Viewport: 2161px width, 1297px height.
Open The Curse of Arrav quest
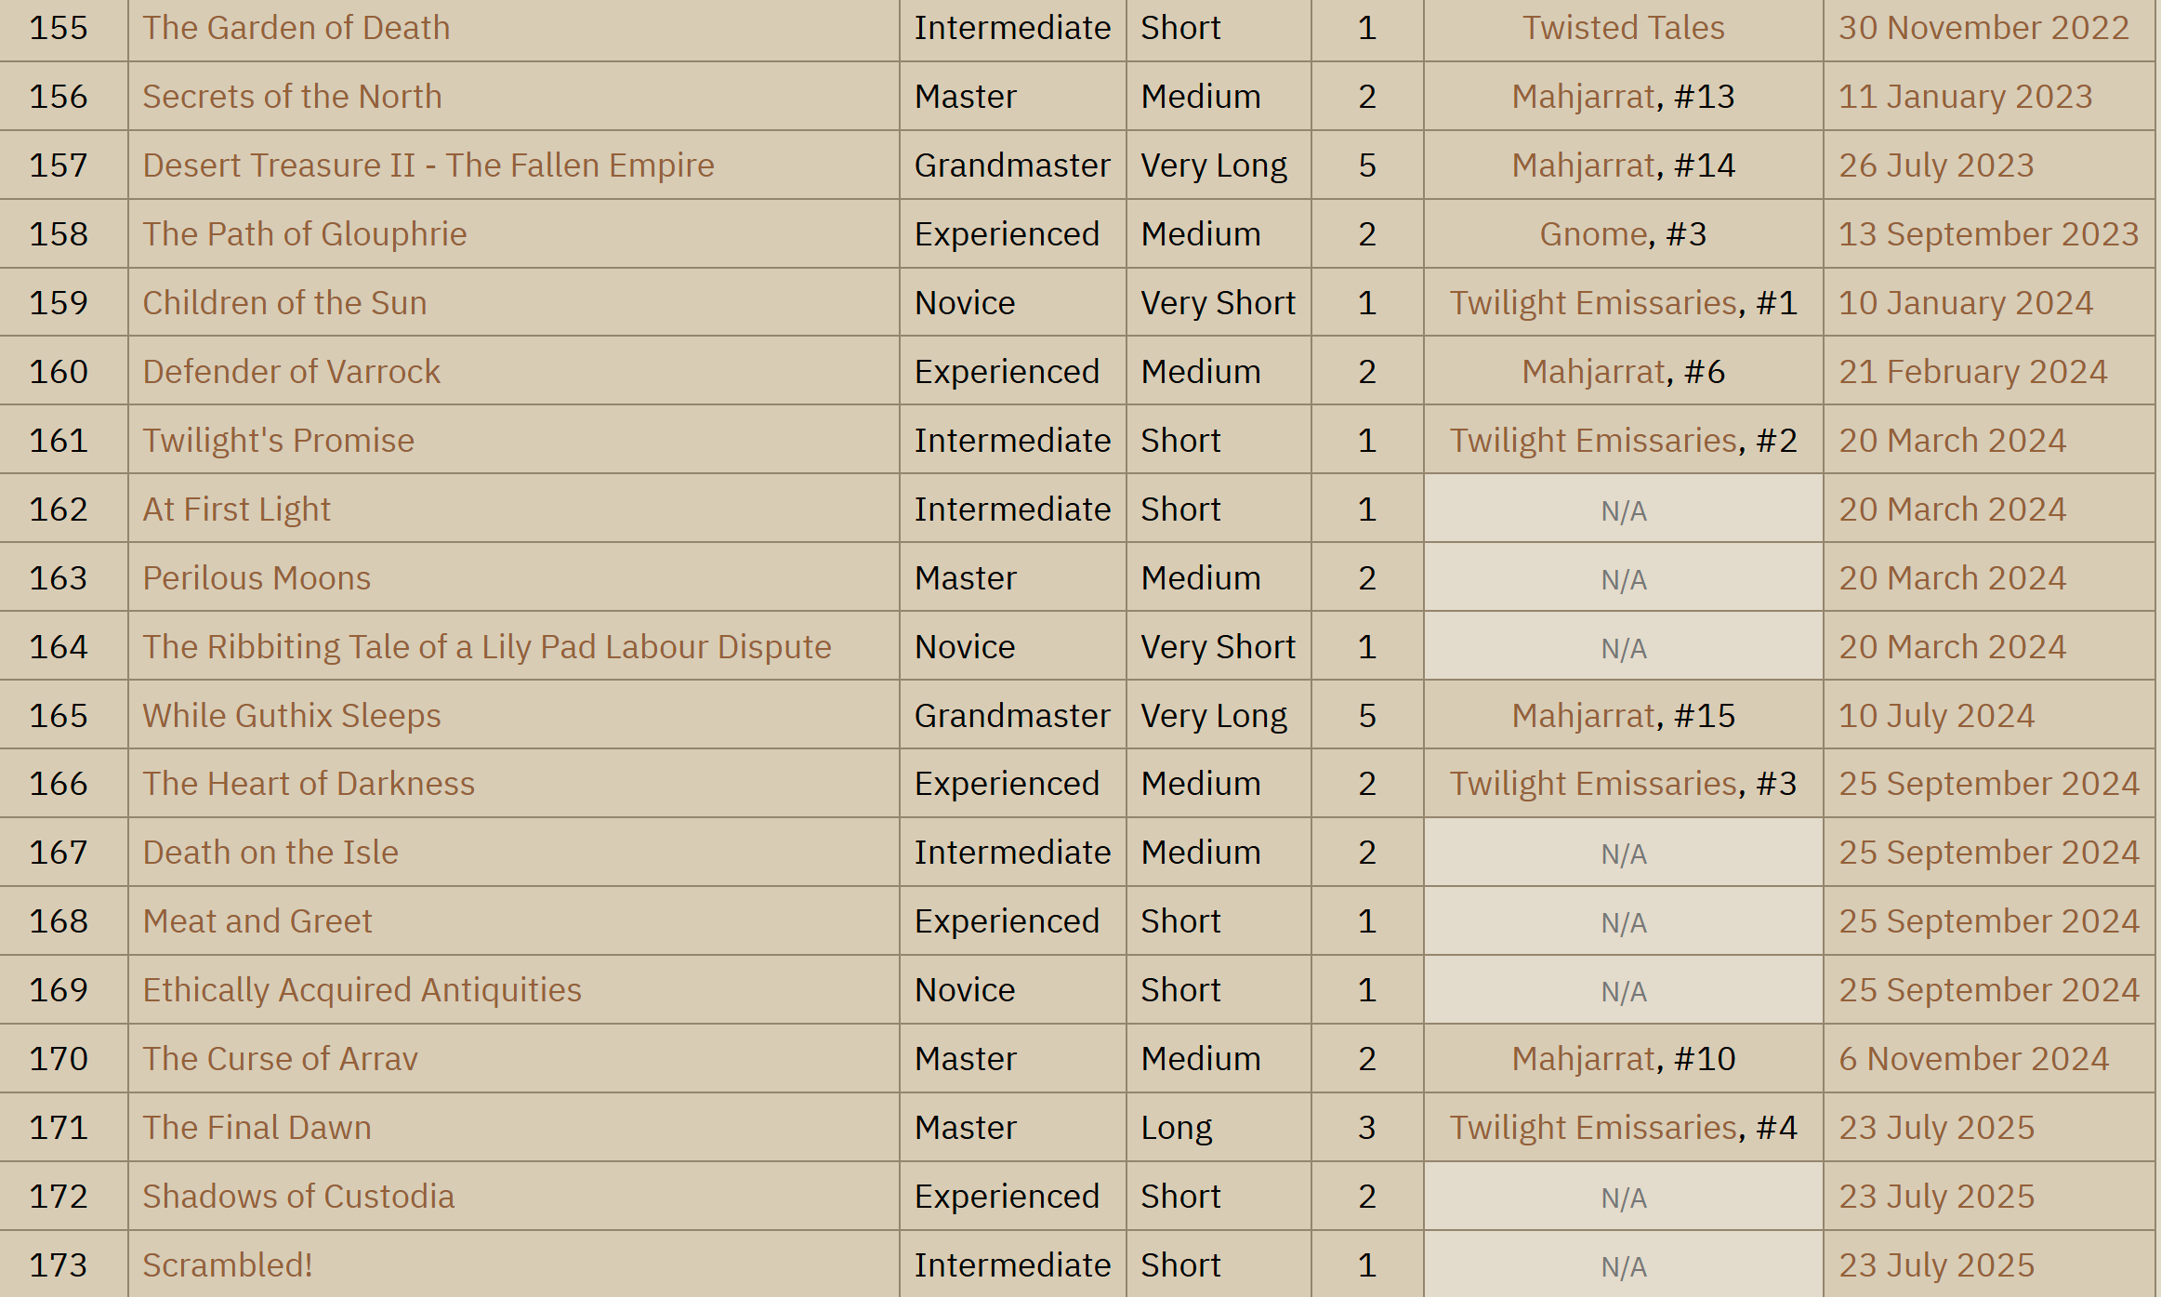[x=280, y=1059]
